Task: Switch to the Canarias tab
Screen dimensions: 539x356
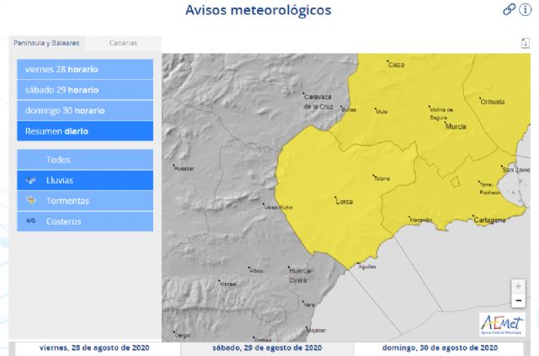Action: pos(123,43)
